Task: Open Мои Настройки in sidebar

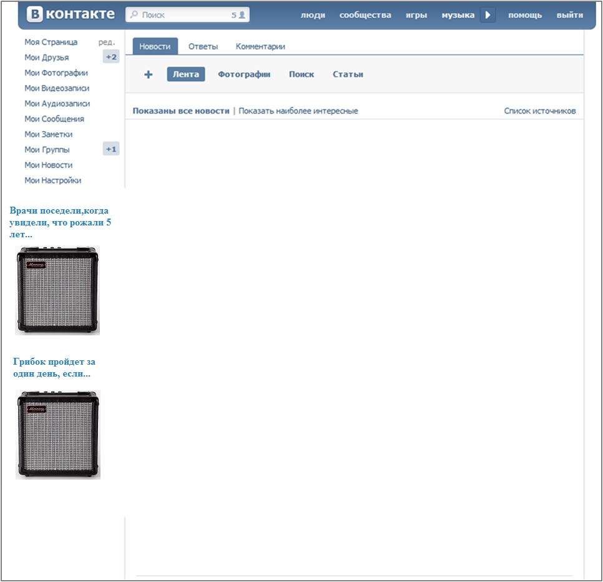Action: tap(52, 180)
